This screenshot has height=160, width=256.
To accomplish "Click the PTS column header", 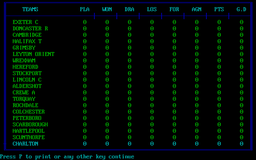I will (219, 9).
